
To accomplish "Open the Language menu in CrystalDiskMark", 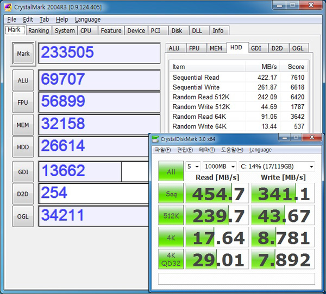I will [x=260, y=150].
